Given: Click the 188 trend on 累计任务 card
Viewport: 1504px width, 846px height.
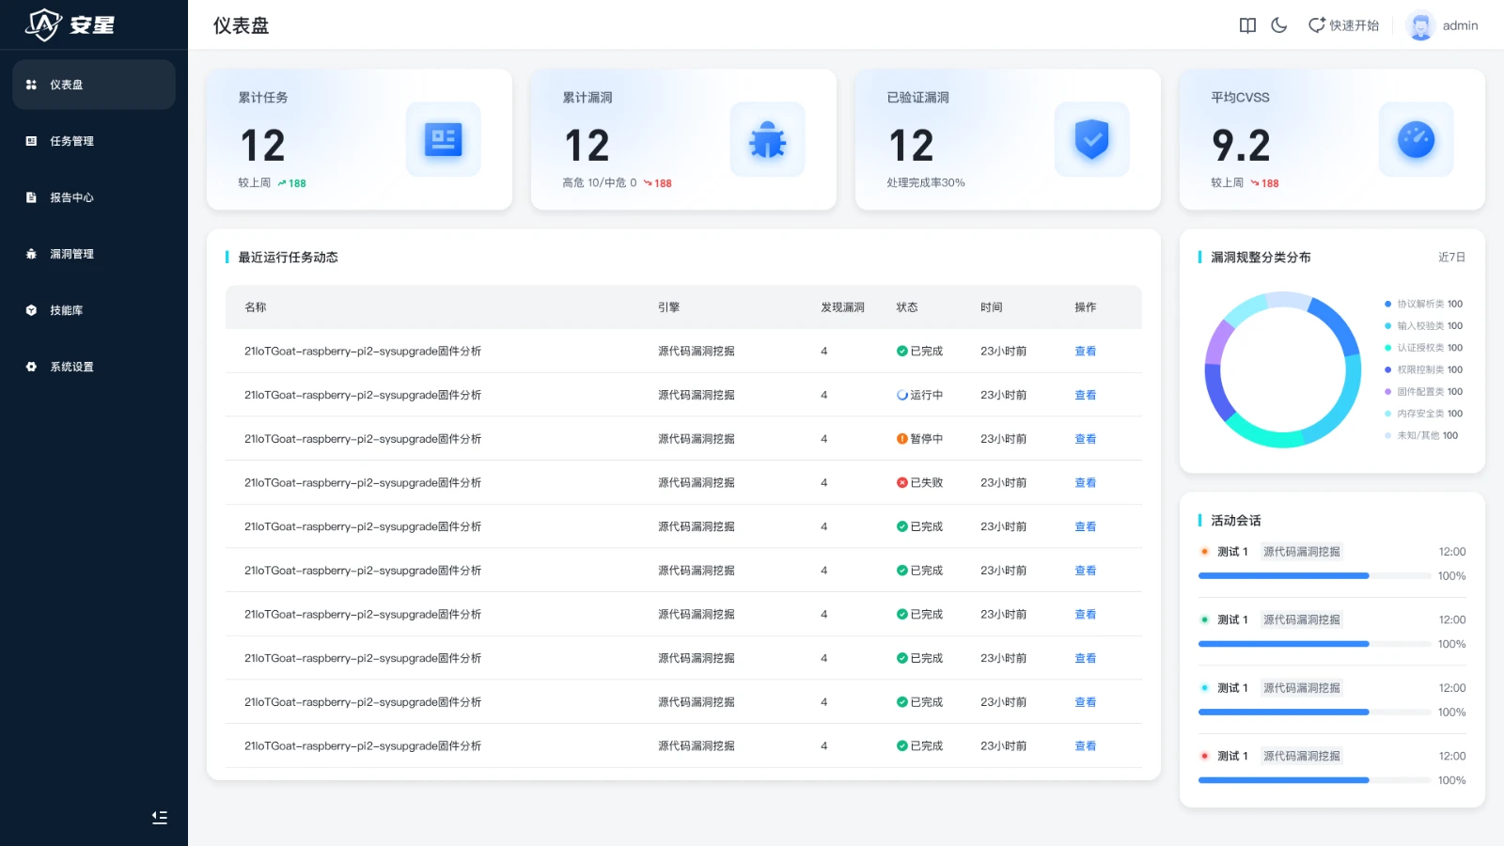Looking at the screenshot, I should pyautogui.click(x=291, y=183).
